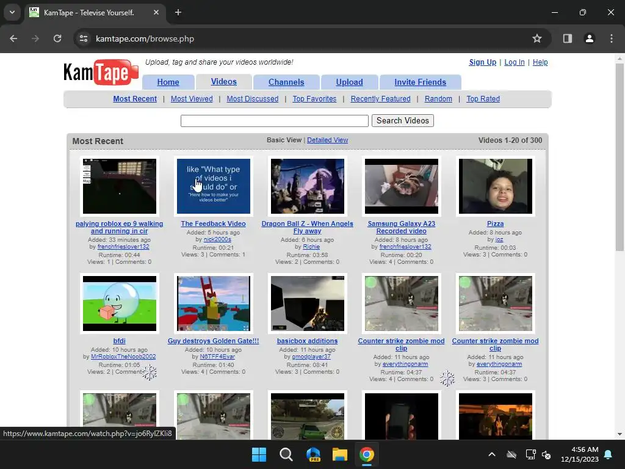Sort by Most Discussed
This screenshot has height=469, width=625.
(x=252, y=99)
